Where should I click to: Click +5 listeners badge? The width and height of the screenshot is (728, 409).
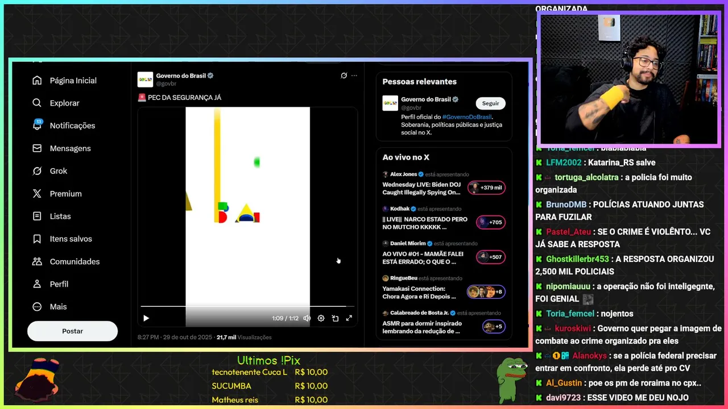(x=493, y=327)
